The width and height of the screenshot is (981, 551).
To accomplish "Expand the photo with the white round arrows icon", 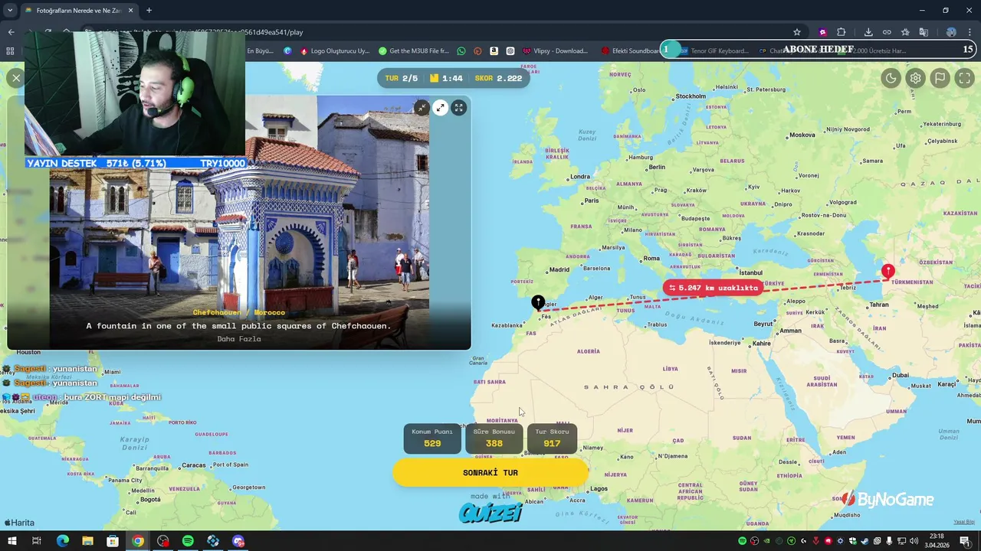I will click(x=440, y=108).
